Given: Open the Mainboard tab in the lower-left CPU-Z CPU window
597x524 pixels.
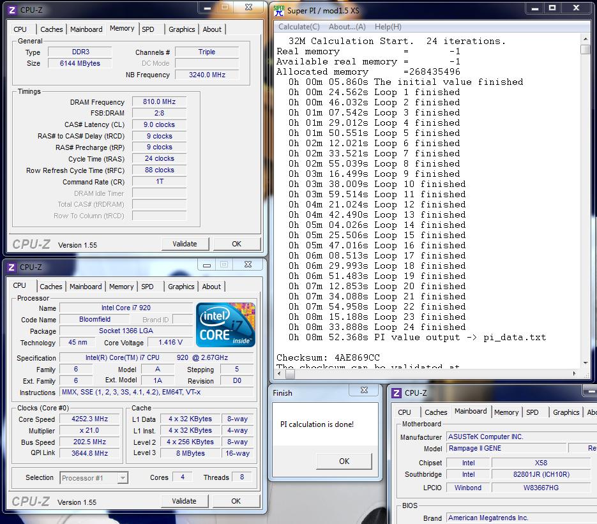Looking at the screenshot, I should tap(86, 287).
